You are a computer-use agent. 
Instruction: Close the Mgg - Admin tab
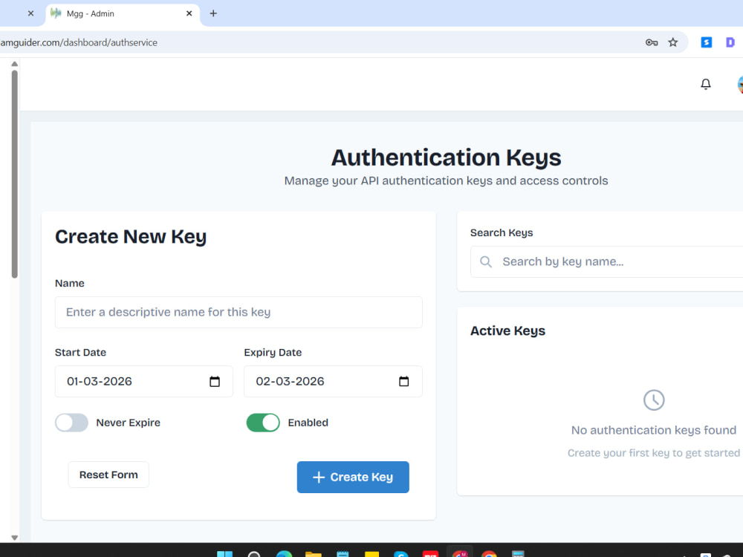(189, 13)
